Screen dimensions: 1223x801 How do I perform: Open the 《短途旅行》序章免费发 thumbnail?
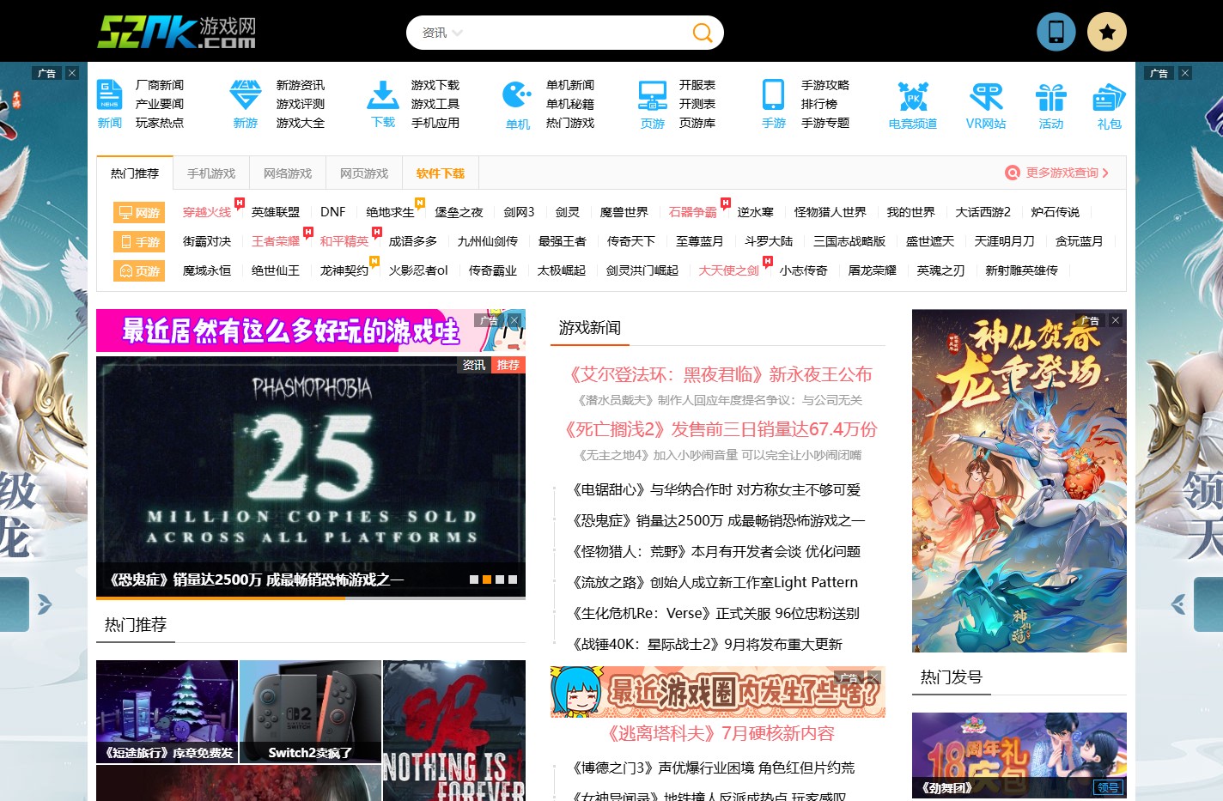(167, 712)
